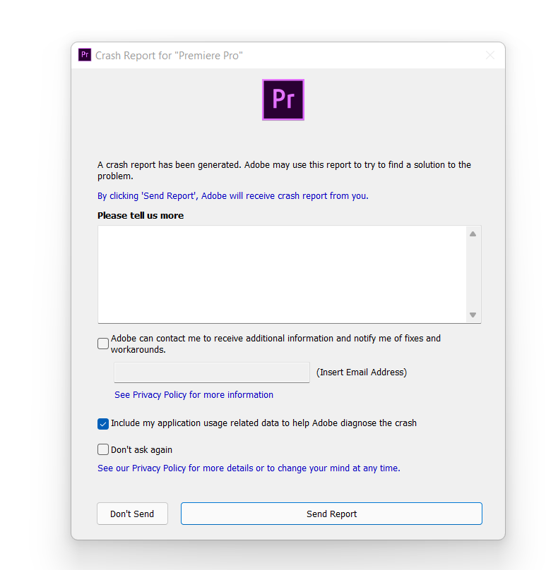Click the Send Report button
The width and height of the screenshot is (558, 570).
pyautogui.click(x=331, y=514)
